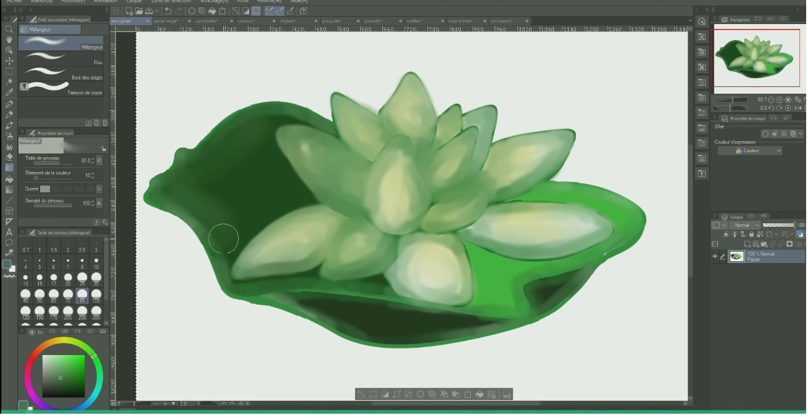808x418 pixels.
Task: Select the Eraser tool
Action: [9, 157]
